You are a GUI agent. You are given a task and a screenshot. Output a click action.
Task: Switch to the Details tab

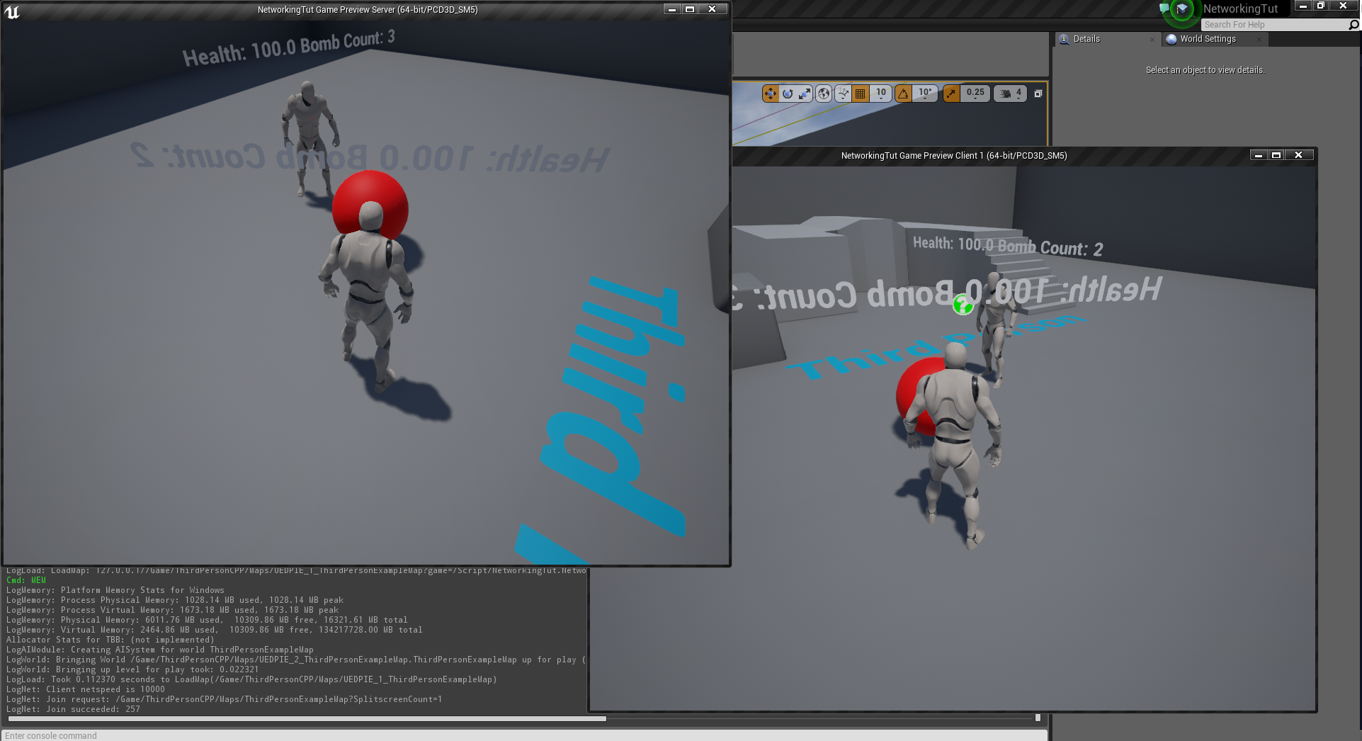click(x=1086, y=39)
